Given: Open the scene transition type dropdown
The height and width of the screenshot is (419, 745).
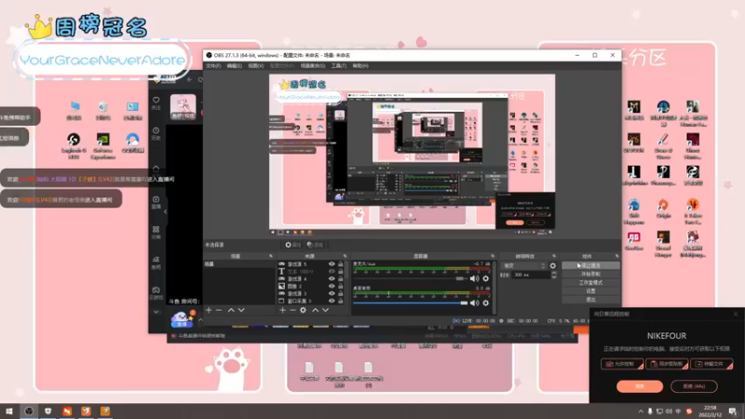Looking at the screenshot, I should 524,266.
